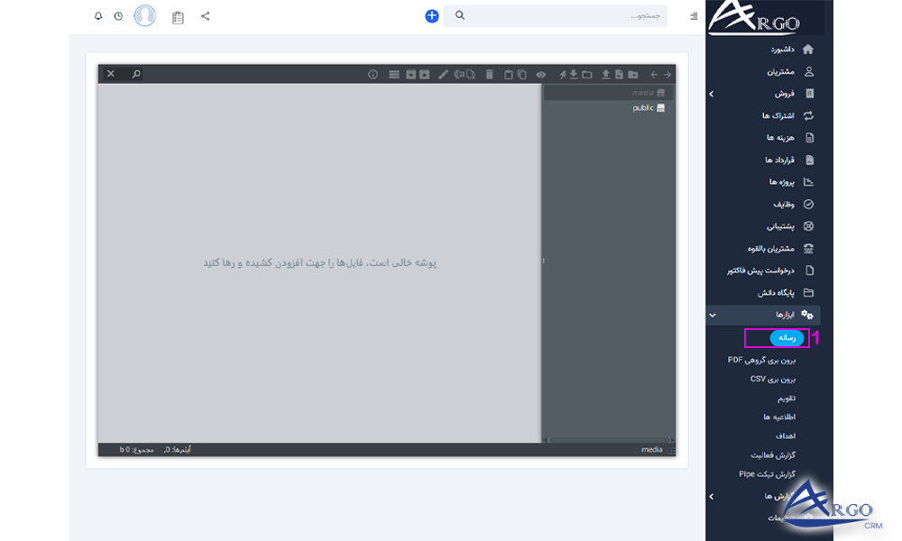902x541 pixels.
Task: Click the download icon in the media toolbar
Action: (x=574, y=75)
